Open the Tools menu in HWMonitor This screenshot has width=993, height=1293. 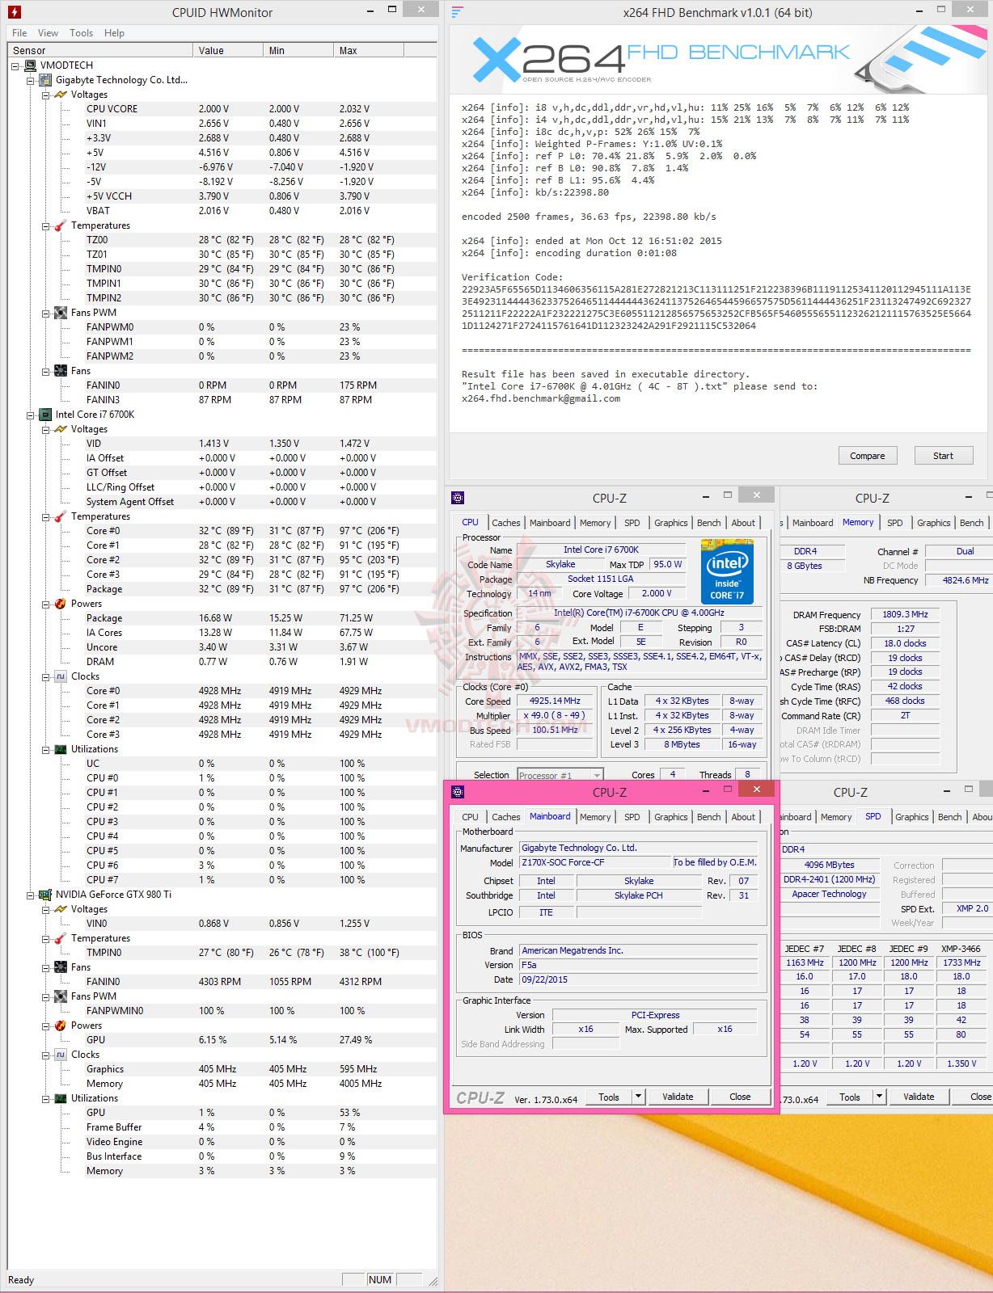(81, 33)
